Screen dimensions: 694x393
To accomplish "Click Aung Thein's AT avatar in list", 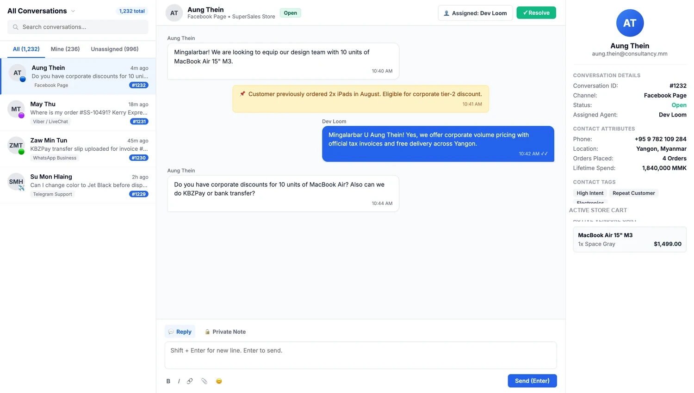I will 18,73.
